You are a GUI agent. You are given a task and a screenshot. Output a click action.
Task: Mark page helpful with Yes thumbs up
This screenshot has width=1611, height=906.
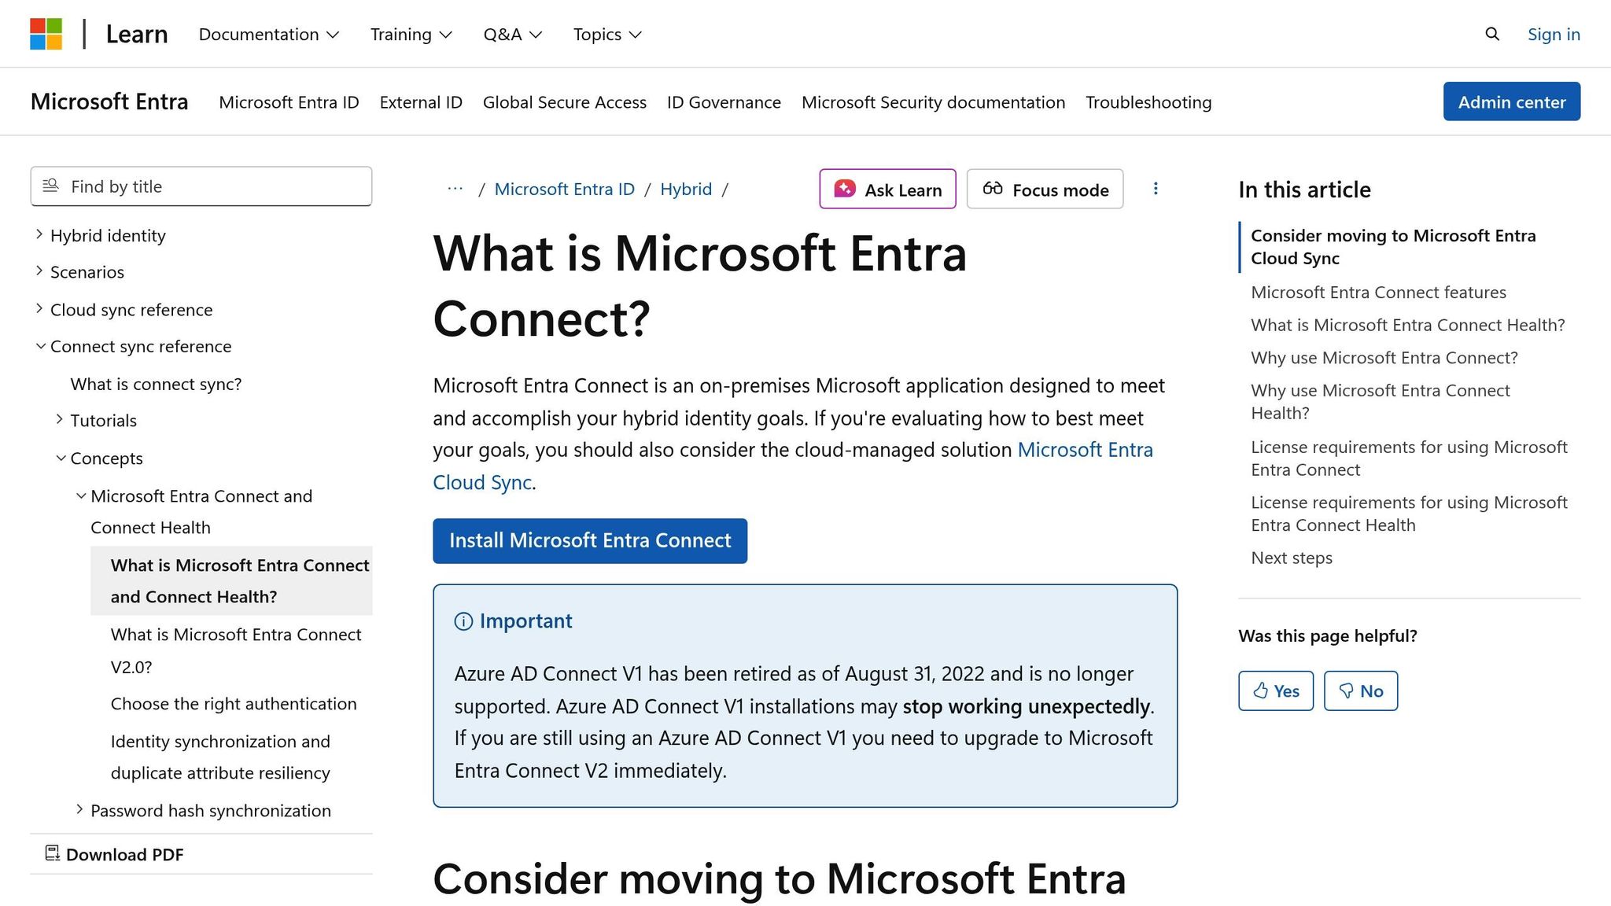[x=1275, y=691]
